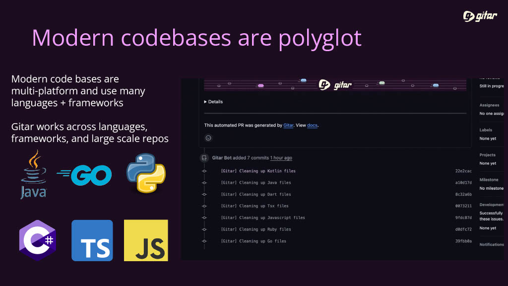Click commit hash 8c32a6b
The width and height of the screenshot is (508, 286).
[x=463, y=194]
